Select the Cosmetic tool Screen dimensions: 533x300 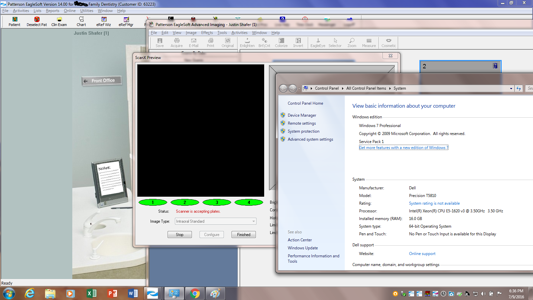tap(388, 43)
